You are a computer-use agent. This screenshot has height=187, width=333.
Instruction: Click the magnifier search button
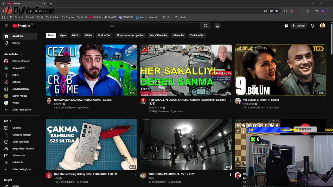point(206,26)
